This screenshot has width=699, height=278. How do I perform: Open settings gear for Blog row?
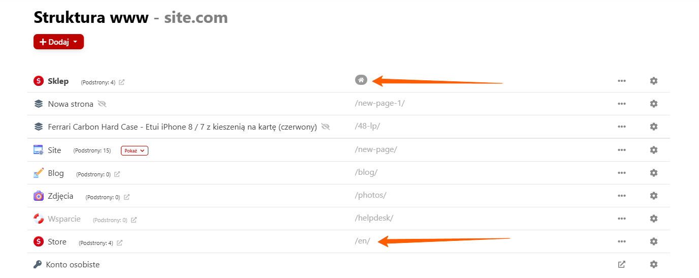click(x=654, y=173)
